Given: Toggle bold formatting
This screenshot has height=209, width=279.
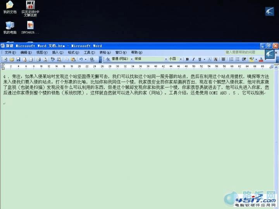Looking at the screenshot, I should click(x=187, y=59).
